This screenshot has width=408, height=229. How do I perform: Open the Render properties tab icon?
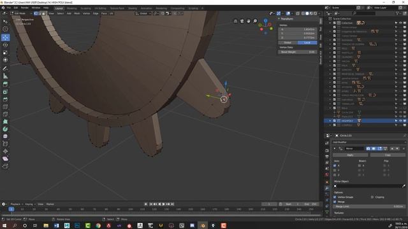327,151
